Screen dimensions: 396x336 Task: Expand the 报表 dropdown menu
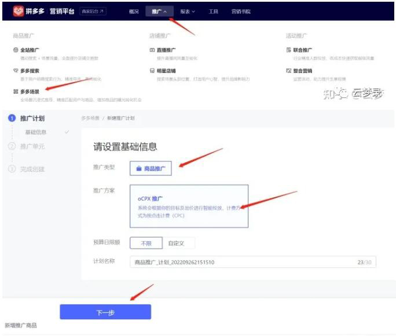click(188, 12)
